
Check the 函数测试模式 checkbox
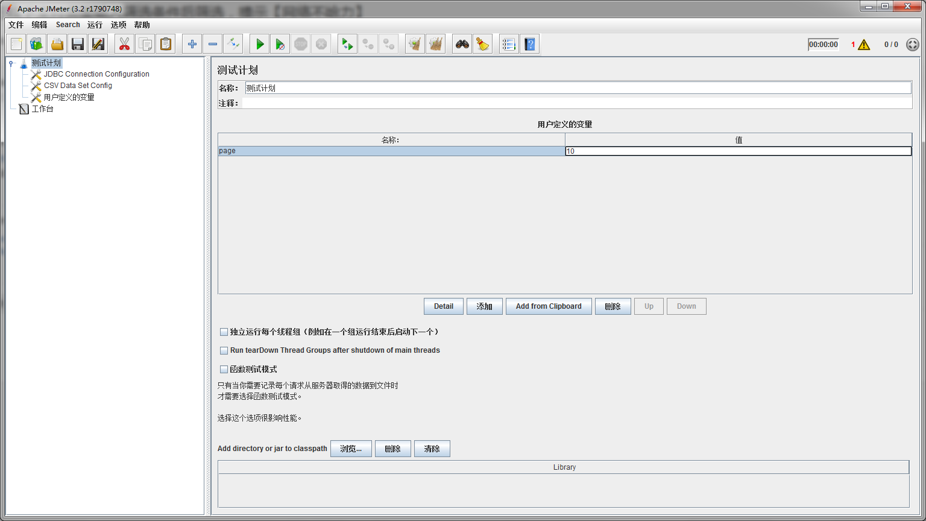click(x=224, y=369)
